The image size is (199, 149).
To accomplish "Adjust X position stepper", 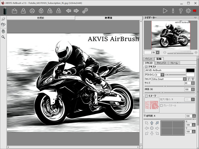I will 194,125.
